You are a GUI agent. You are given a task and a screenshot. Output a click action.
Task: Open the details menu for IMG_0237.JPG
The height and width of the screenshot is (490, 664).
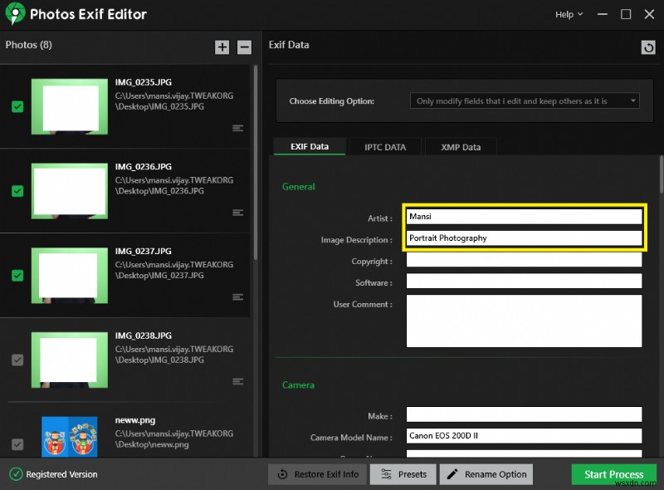tap(237, 296)
